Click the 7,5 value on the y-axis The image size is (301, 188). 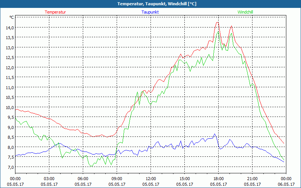pyautogui.click(x=11, y=157)
